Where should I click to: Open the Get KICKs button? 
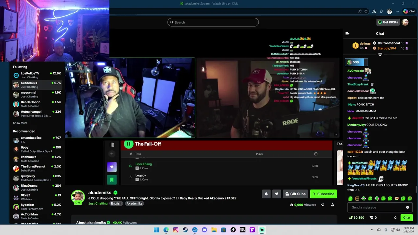[x=388, y=22]
